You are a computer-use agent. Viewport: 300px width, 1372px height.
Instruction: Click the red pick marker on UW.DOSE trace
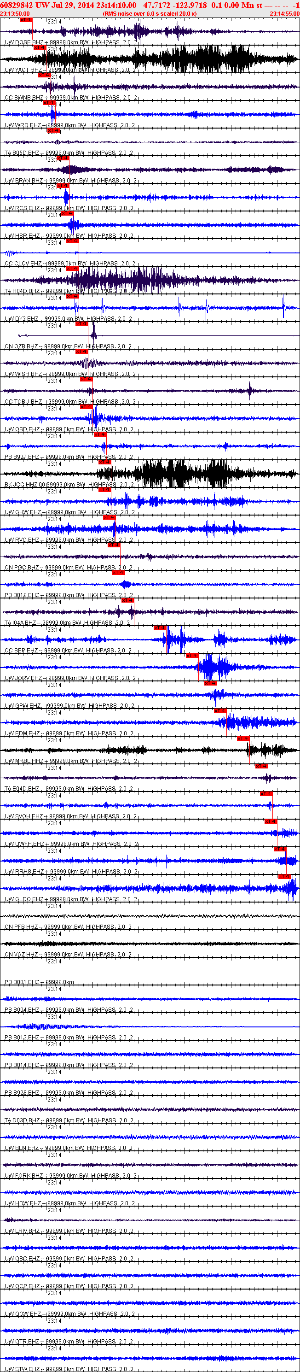point(25,20)
